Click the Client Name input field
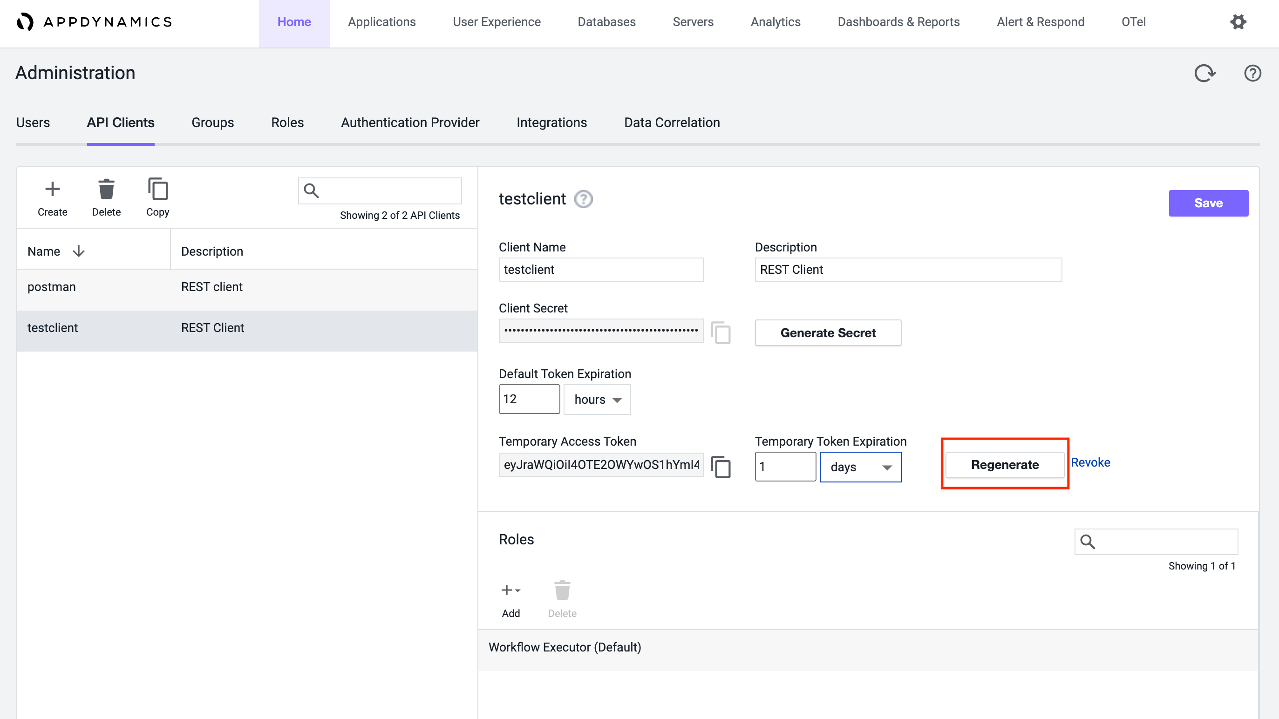Viewport: 1279px width, 719px height. pyautogui.click(x=601, y=270)
